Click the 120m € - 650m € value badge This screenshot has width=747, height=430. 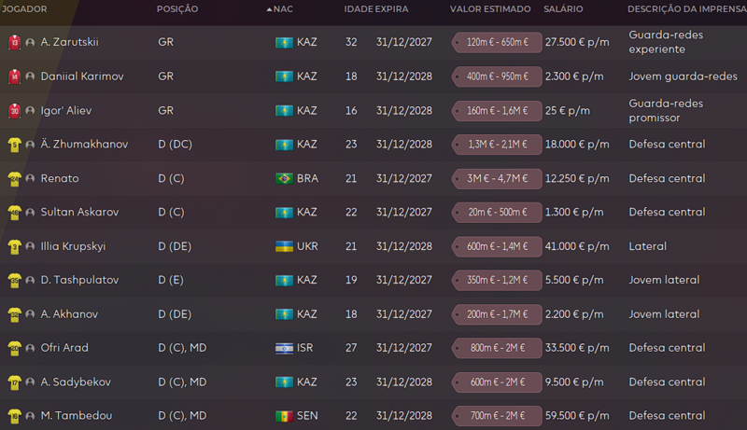pos(497,42)
